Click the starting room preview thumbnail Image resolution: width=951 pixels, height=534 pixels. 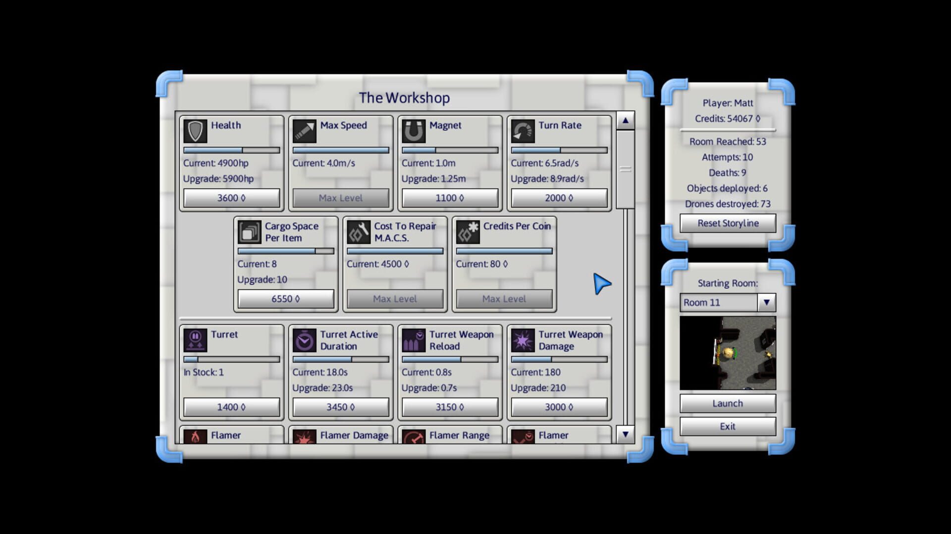point(728,353)
